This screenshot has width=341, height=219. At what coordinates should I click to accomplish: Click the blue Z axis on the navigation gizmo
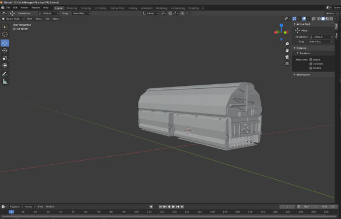point(281,25)
